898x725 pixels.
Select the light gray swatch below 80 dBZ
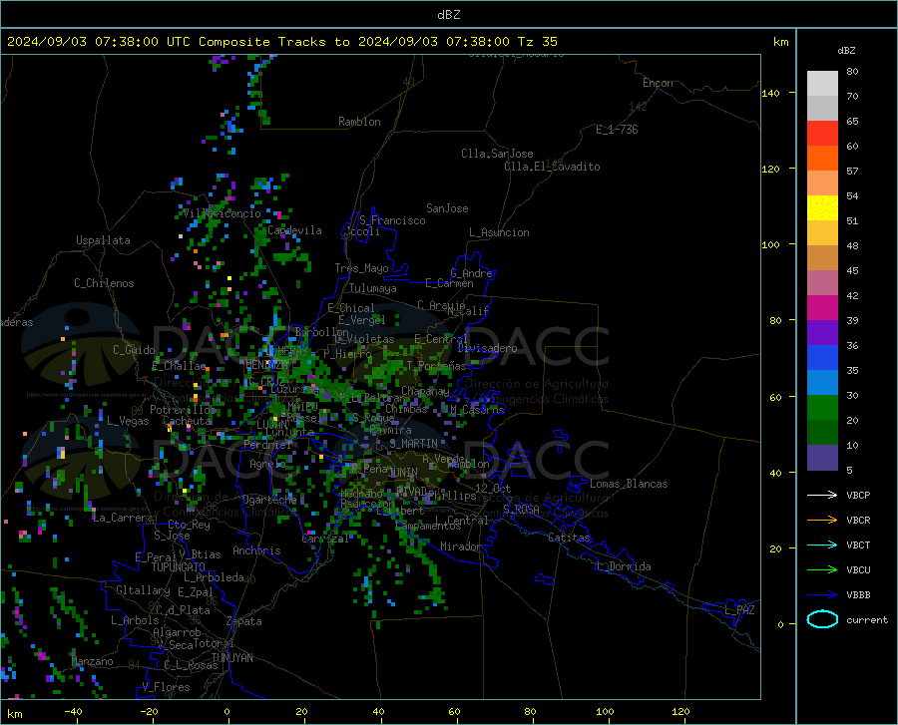pos(822,84)
